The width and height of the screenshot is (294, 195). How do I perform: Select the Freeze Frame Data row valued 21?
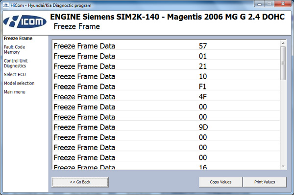(x=166, y=66)
